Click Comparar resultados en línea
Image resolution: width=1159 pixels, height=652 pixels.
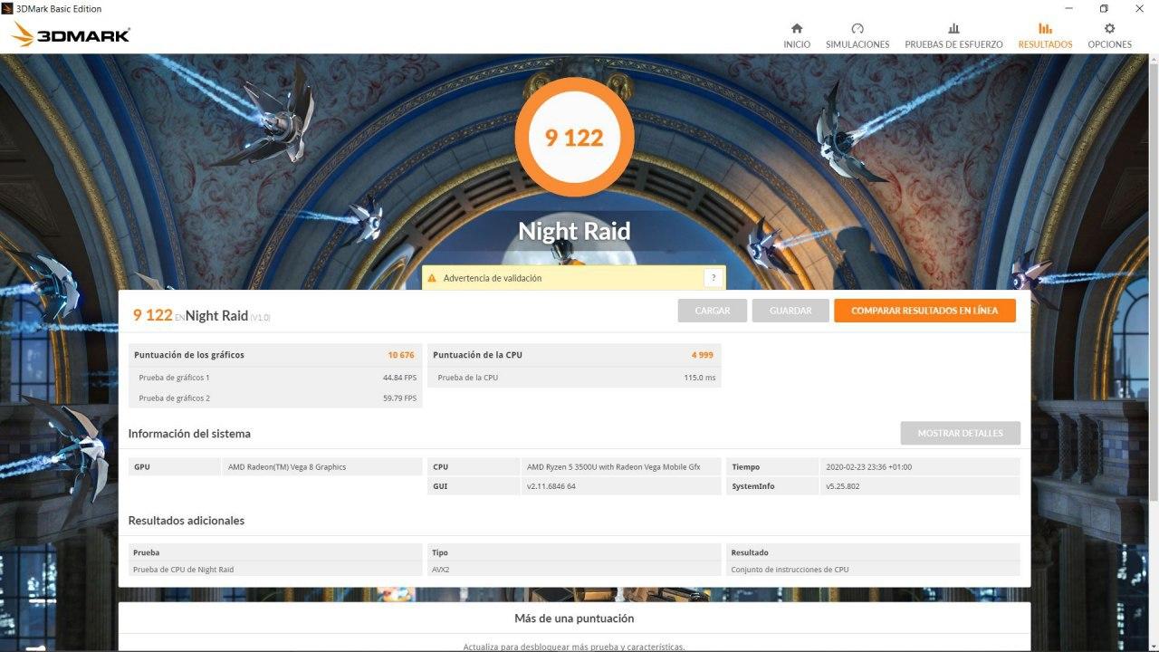pyautogui.click(x=924, y=311)
